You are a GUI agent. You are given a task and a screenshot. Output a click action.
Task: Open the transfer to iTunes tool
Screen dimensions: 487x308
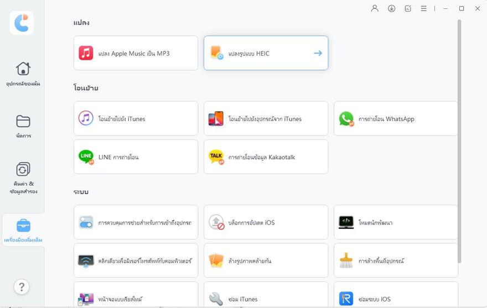click(136, 119)
